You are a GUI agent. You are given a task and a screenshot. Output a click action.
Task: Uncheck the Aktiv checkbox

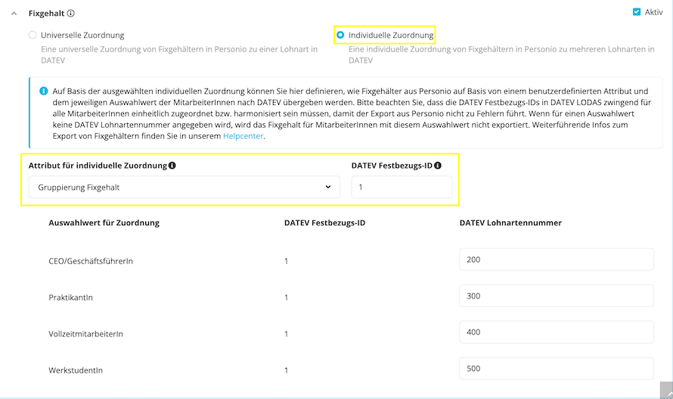click(x=637, y=12)
